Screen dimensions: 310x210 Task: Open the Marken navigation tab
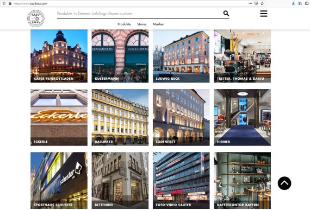click(x=159, y=24)
